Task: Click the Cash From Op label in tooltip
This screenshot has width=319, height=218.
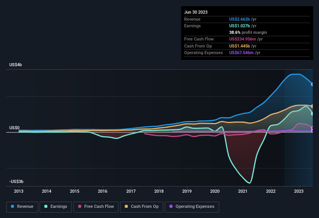Action: (198, 46)
